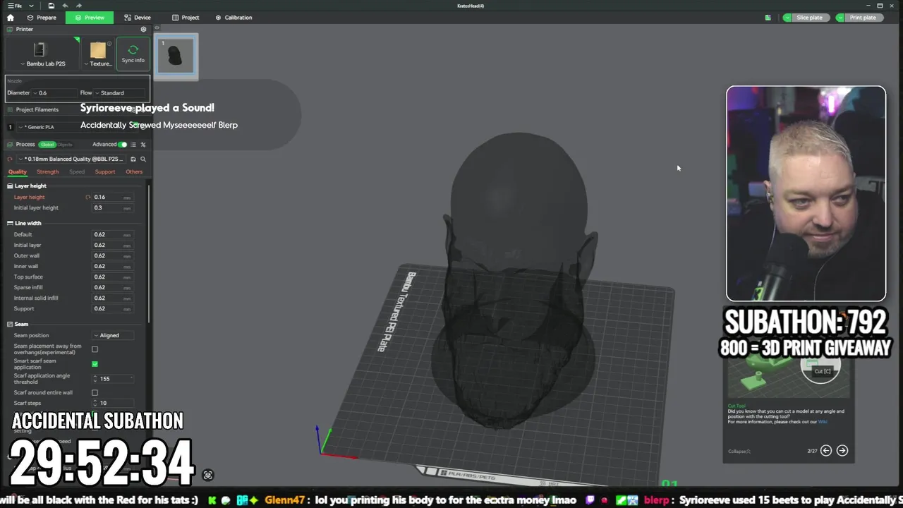Open the settings list icon beside Advanced
This screenshot has width=903, height=508.
[x=133, y=145]
